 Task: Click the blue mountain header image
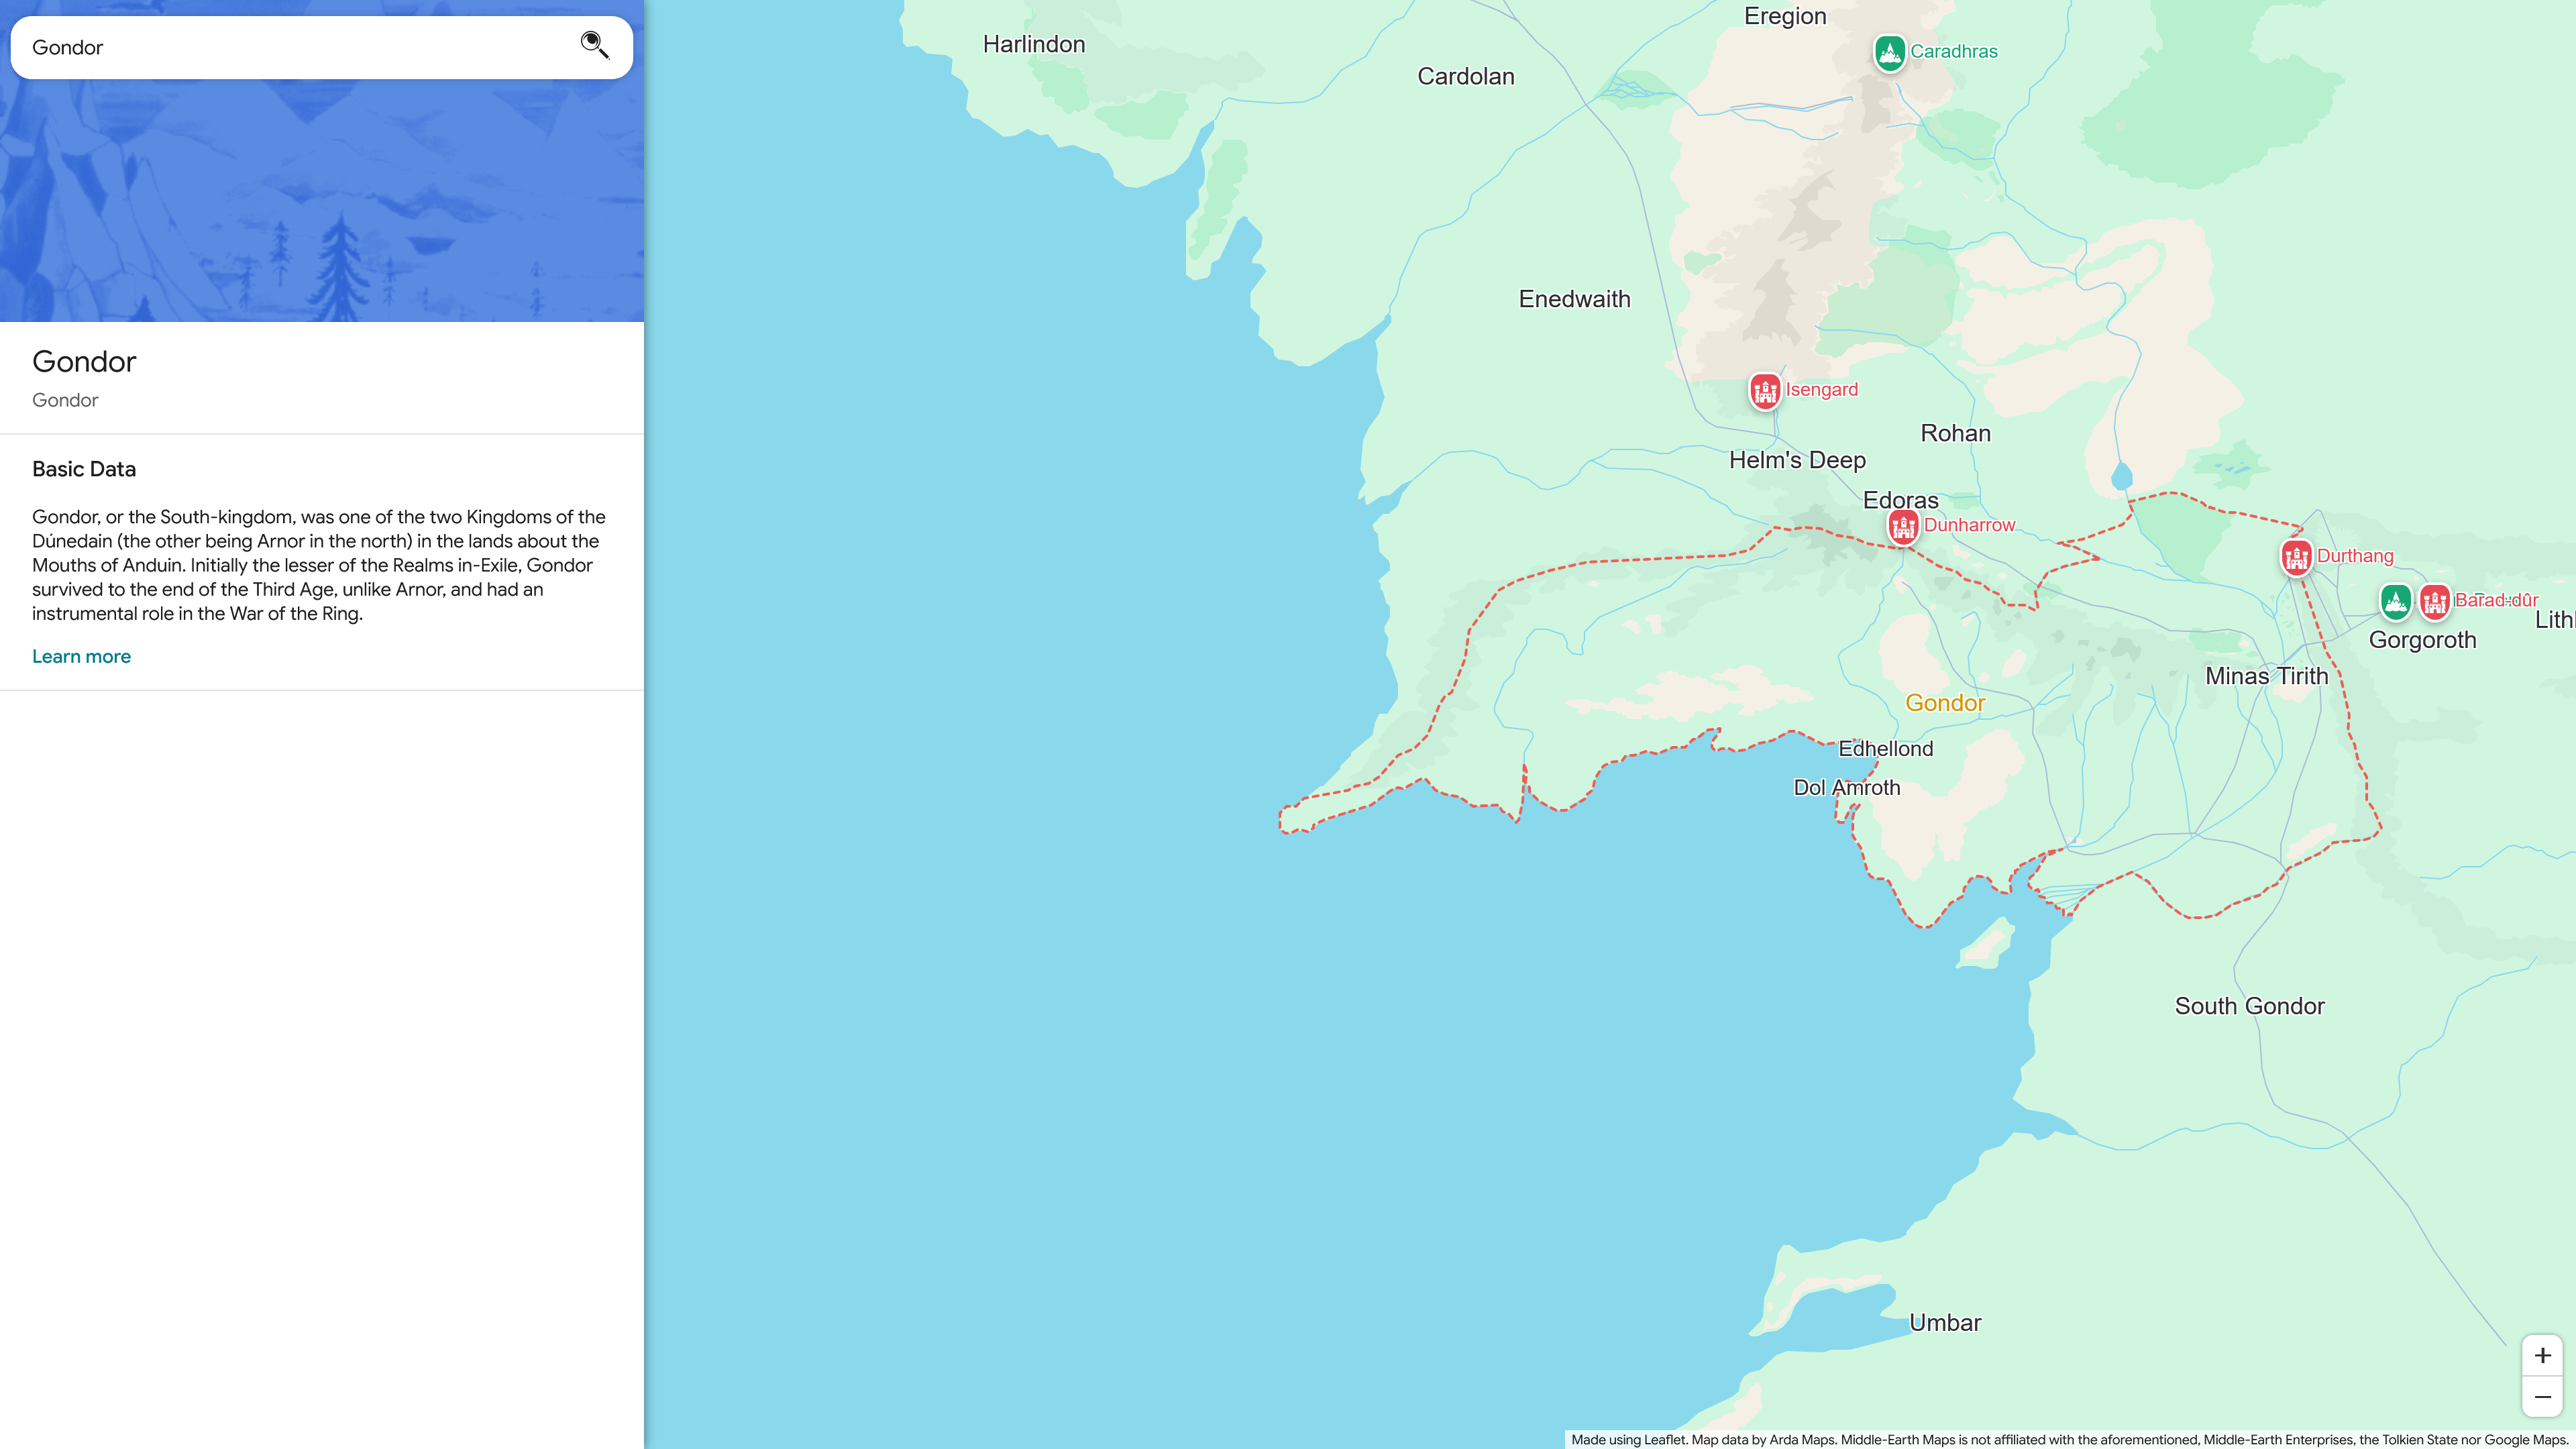pos(322,200)
